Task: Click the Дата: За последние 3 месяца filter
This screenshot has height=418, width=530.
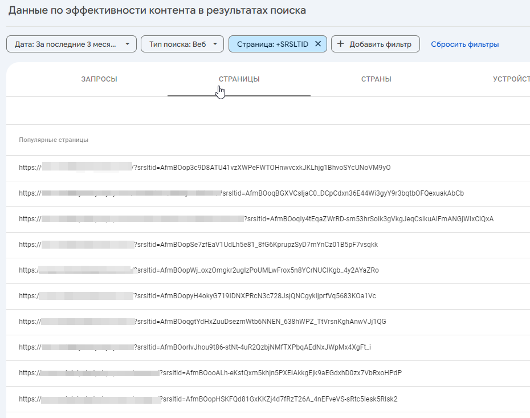Action: coord(71,44)
